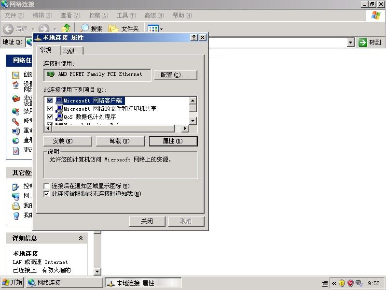Viewport: 386px width, 290px height.
Task: Uncheck 此连接被限制或无连接时通知我 option
Action: (46, 194)
